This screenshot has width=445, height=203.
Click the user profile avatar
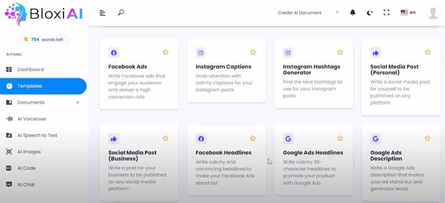433,13
